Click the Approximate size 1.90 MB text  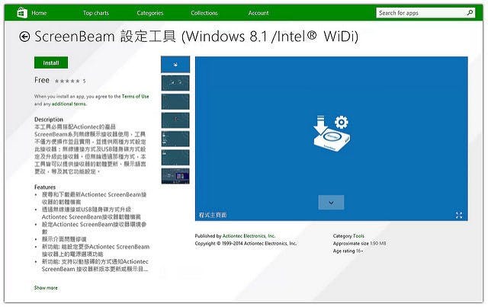tap(359, 244)
